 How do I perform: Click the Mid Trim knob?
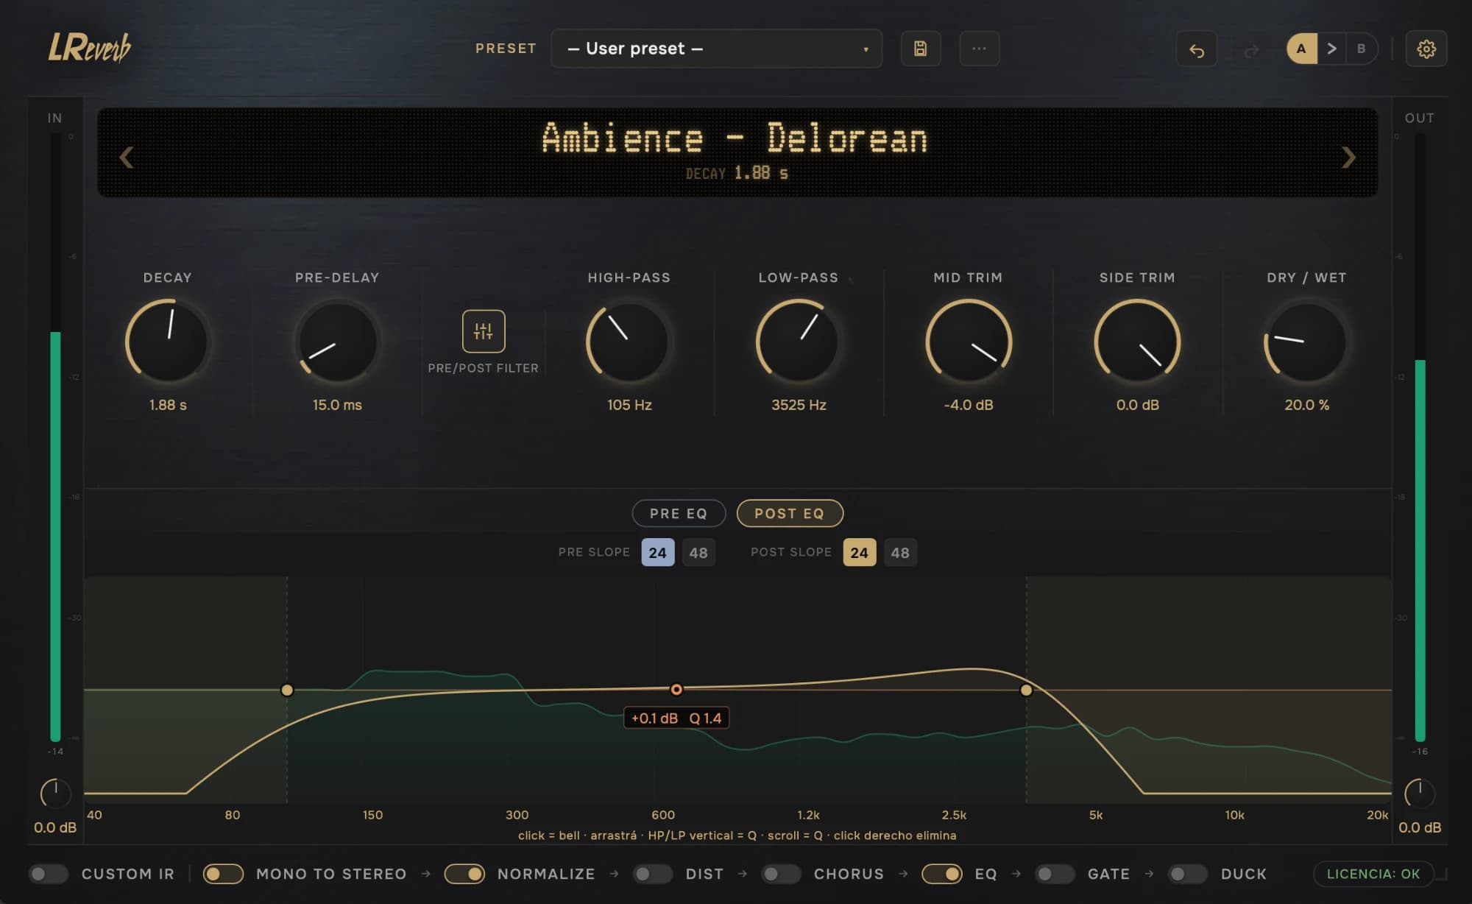point(969,342)
